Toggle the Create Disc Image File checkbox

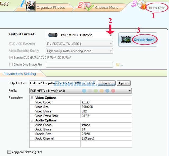tap(11, 64)
